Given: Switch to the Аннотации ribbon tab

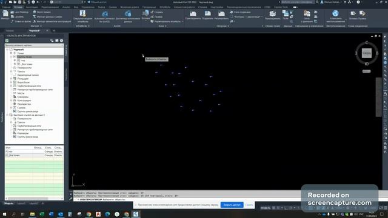Looking at the screenshot, I should (32, 7).
